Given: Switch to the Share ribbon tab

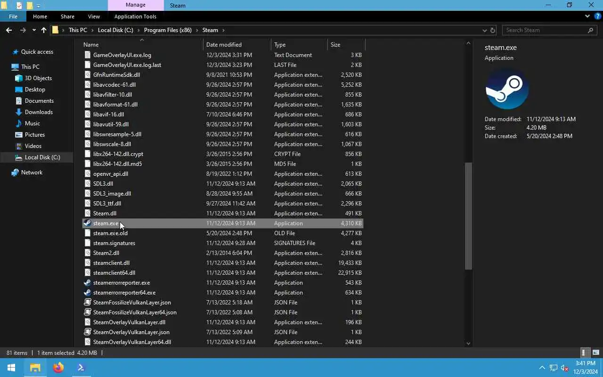Looking at the screenshot, I should [67, 16].
